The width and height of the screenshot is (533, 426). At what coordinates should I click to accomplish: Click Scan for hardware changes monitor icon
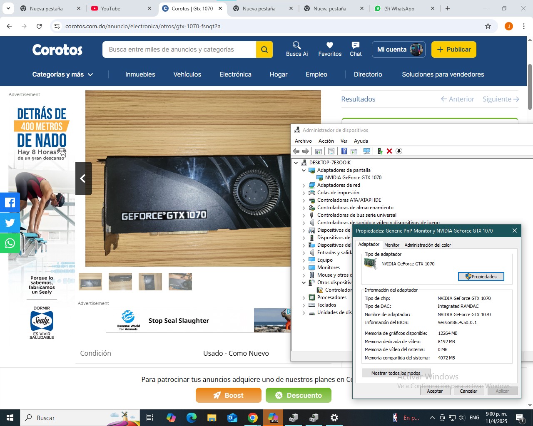[367, 151]
